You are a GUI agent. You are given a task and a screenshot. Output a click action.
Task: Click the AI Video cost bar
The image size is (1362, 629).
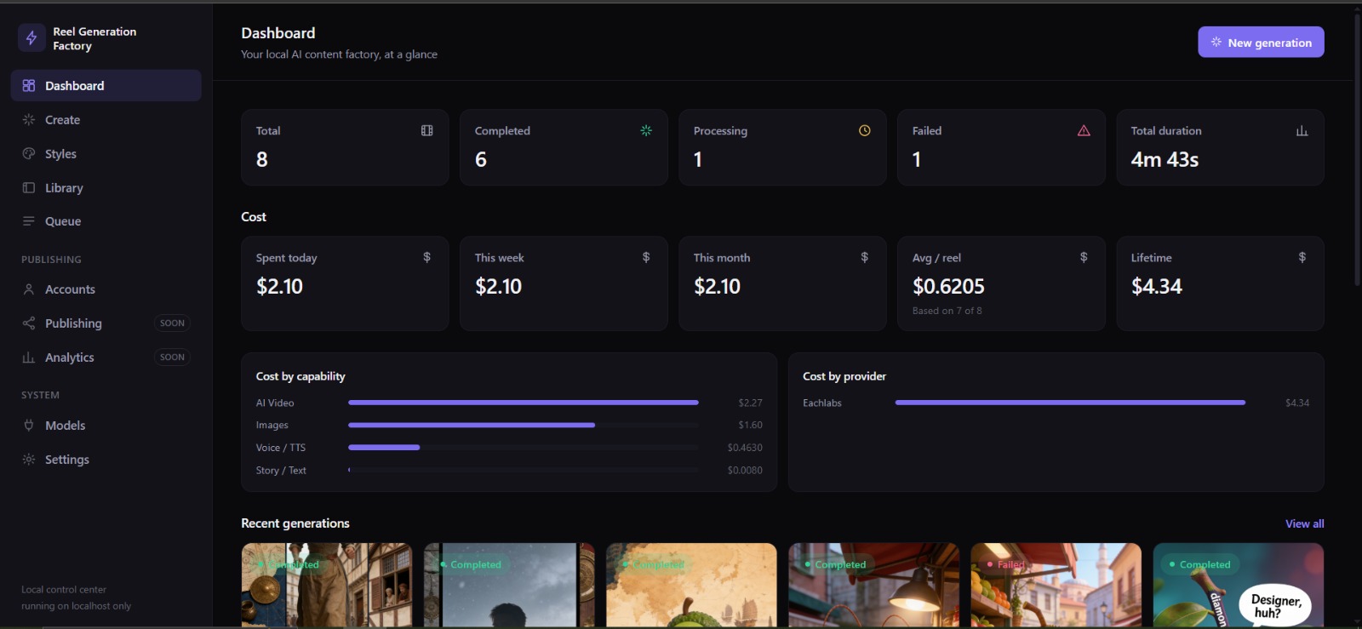(524, 403)
